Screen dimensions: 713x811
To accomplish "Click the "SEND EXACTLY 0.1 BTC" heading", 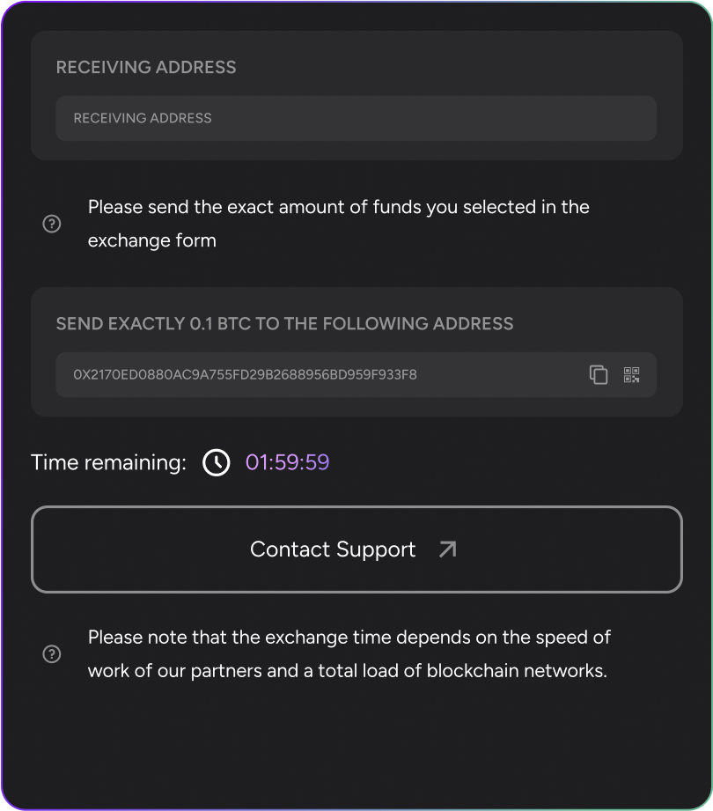I will (x=284, y=323).
